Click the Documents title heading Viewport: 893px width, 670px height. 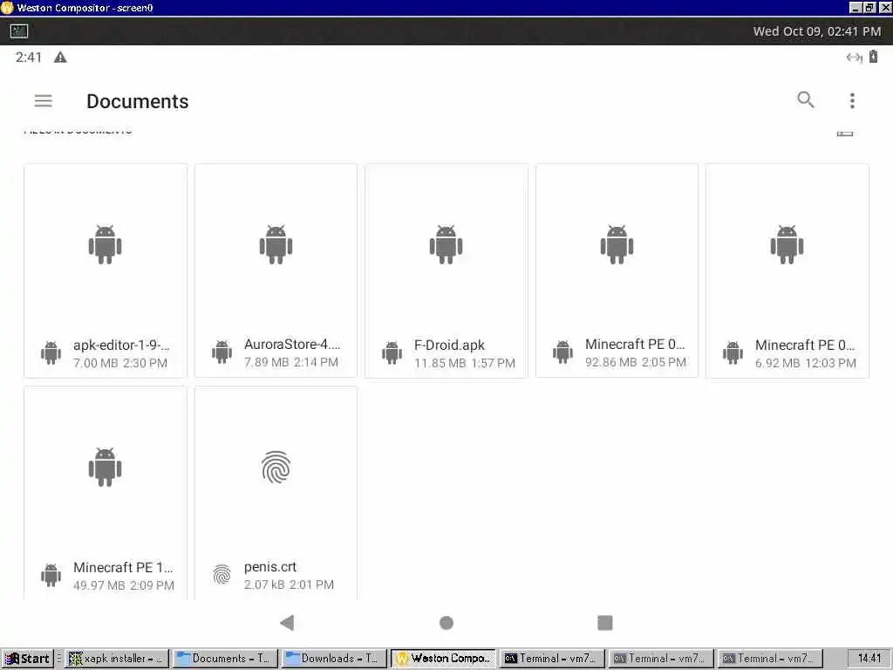click(x=137, y=101)
